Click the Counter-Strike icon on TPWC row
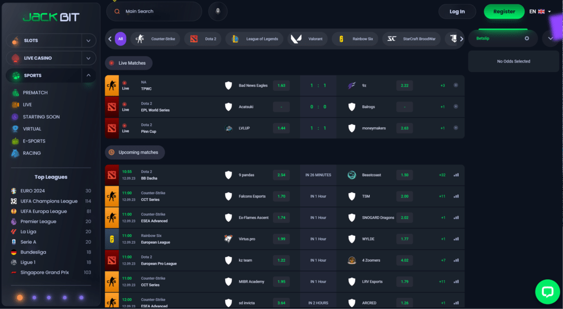 pos(111,86)
